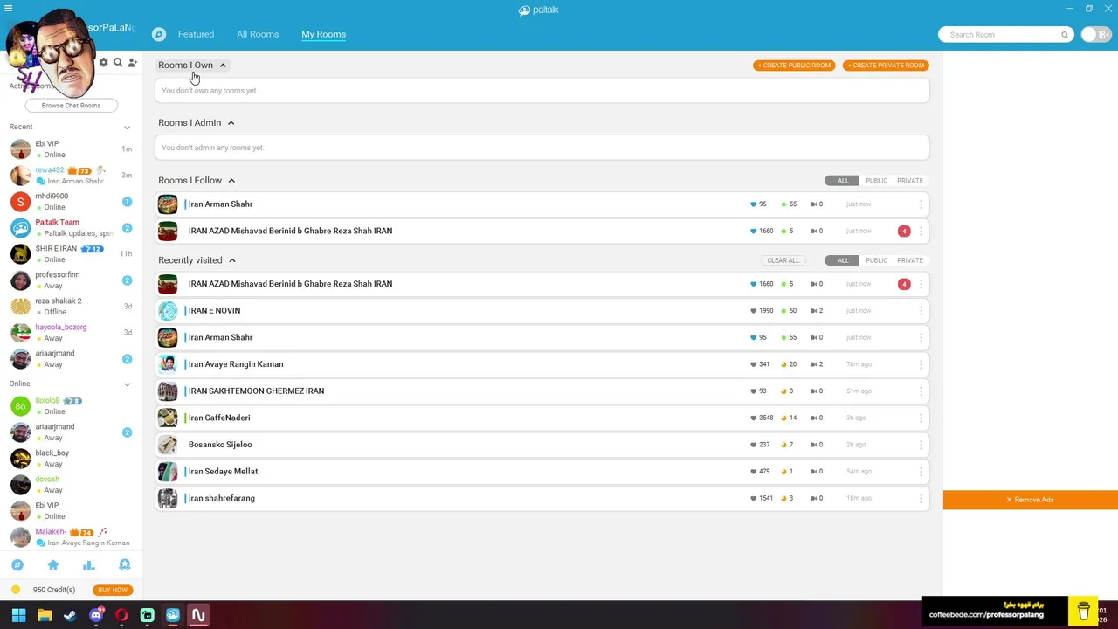Open chat with reza shakak 2
The height and width of the screenshot is (629, 1118).
pyautogui.click(x=71, y=307)
